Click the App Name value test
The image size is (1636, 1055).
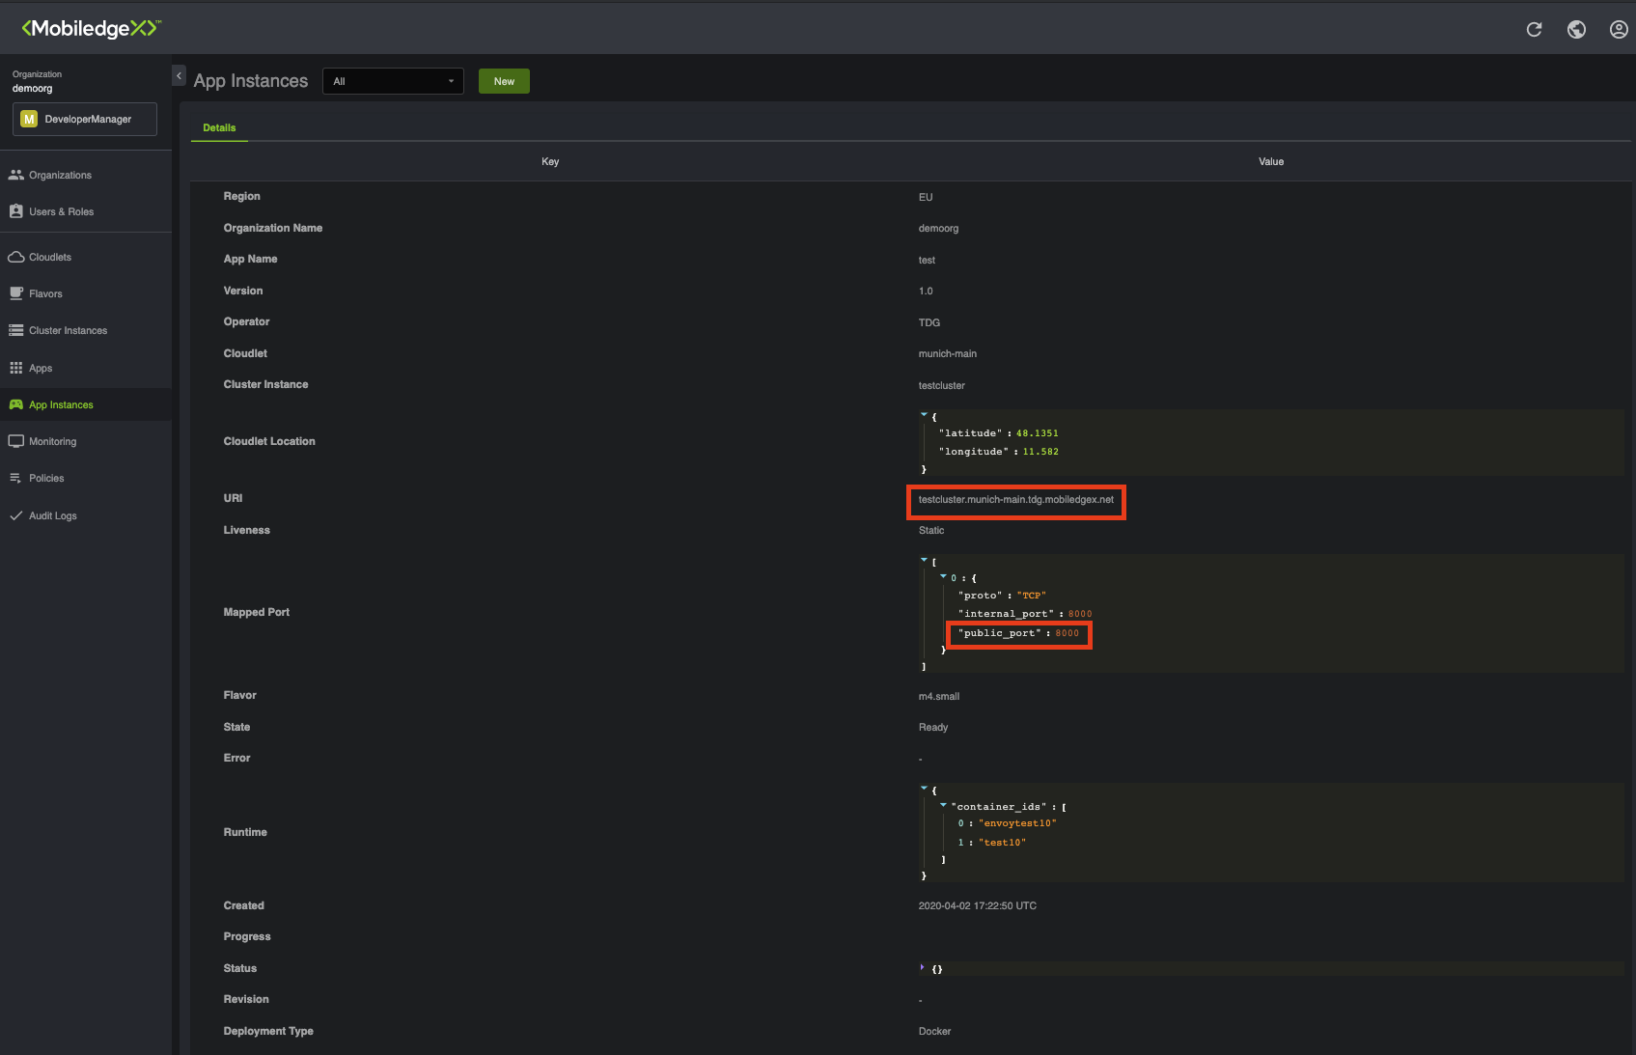927,261
